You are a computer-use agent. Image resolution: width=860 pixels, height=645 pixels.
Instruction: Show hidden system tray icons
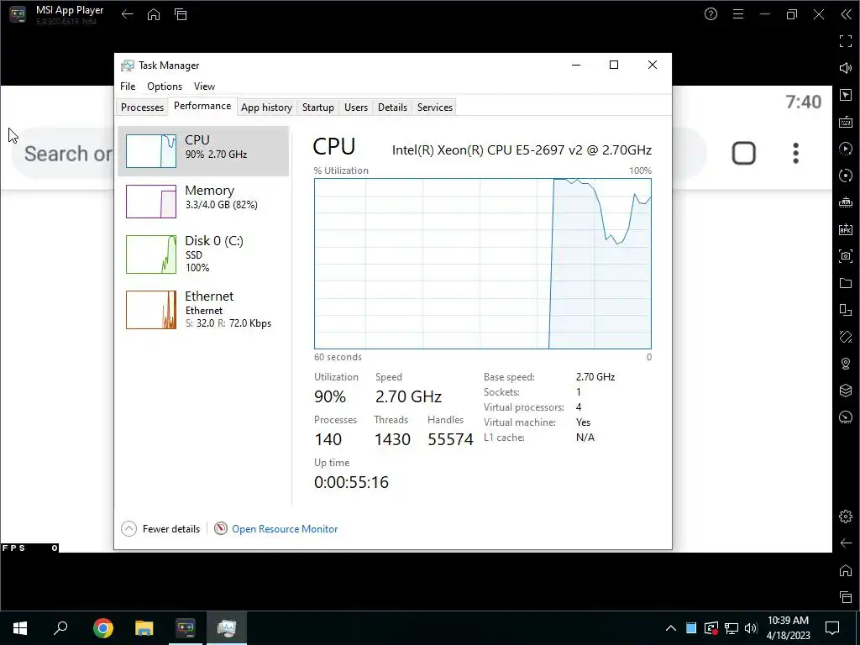pyautogui.click(x=671, y=628)
